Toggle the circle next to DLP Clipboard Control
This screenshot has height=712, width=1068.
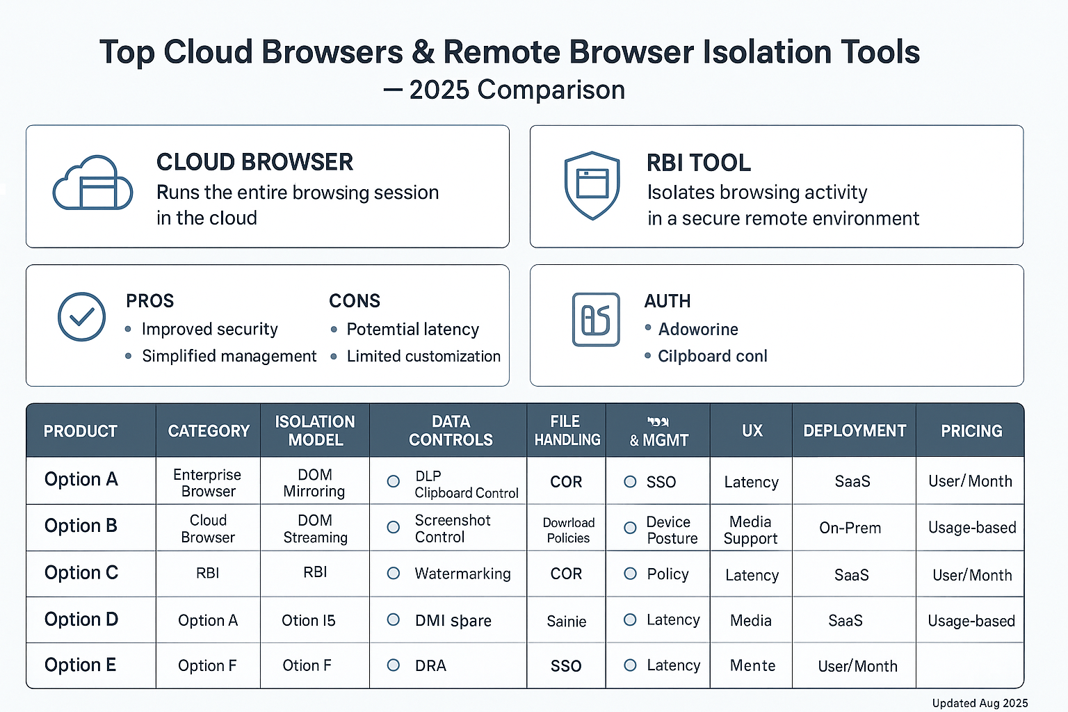coord(393,480)
